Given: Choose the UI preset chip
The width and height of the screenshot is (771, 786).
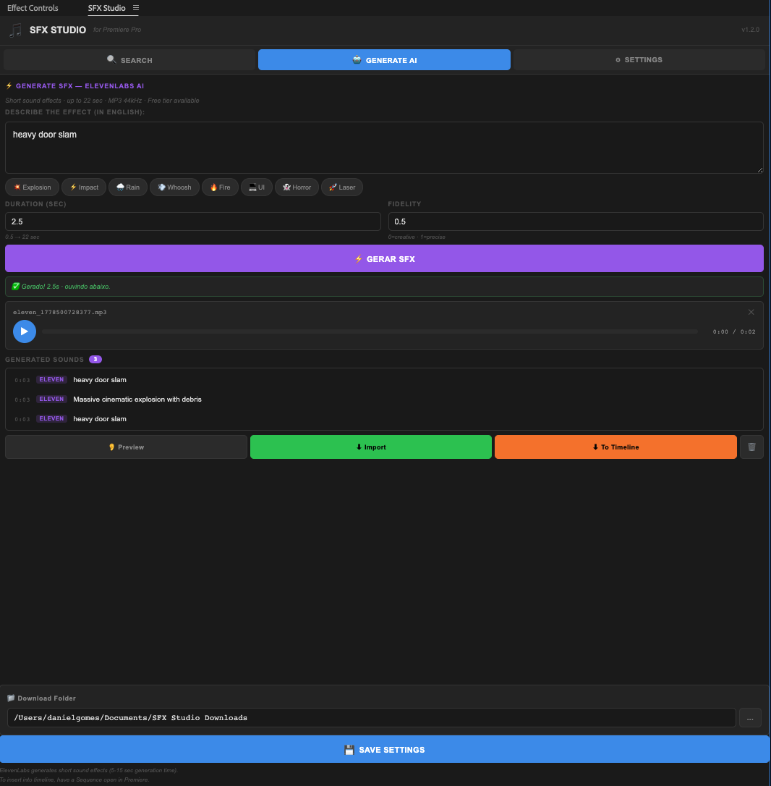Looking at the screenshot, I should (x=257, y=187).
